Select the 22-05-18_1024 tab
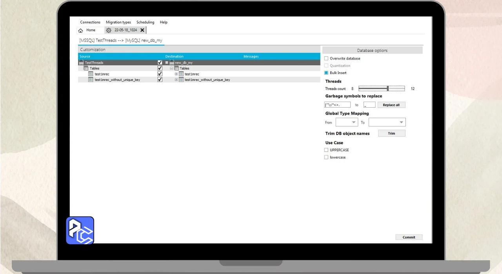 pos(125,30)
